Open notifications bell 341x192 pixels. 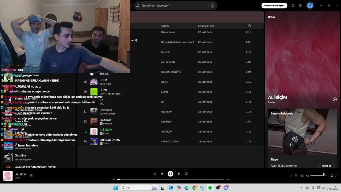[x=293, y=6]
